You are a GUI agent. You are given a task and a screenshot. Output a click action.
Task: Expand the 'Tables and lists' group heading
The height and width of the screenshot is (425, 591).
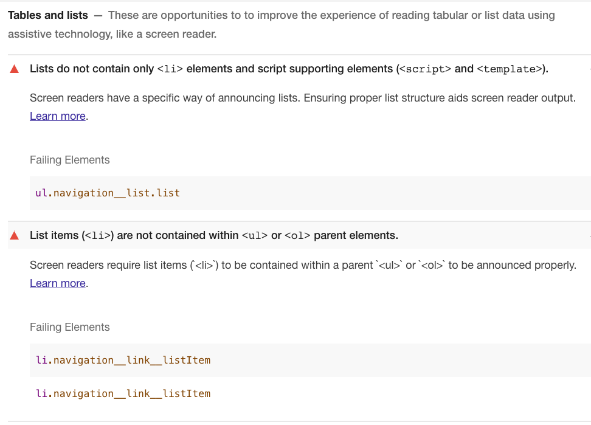coord(48,15)
